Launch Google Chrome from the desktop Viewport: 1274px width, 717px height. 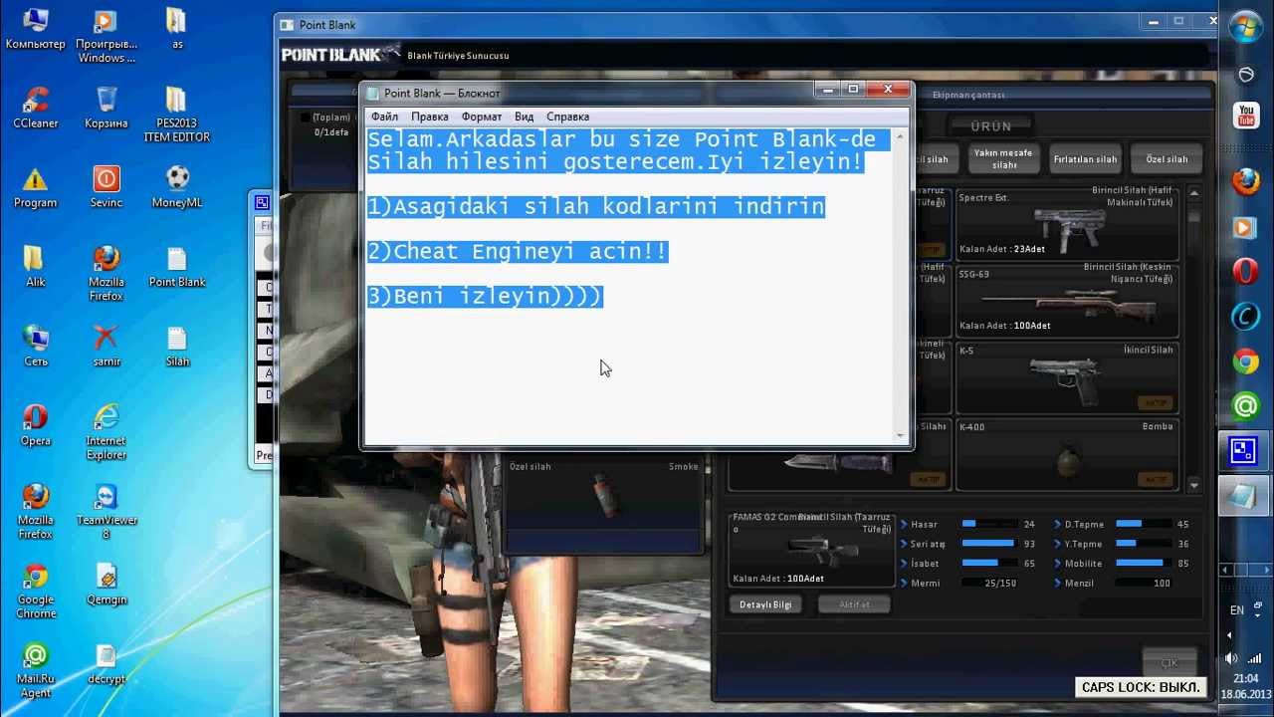(36, 593)
